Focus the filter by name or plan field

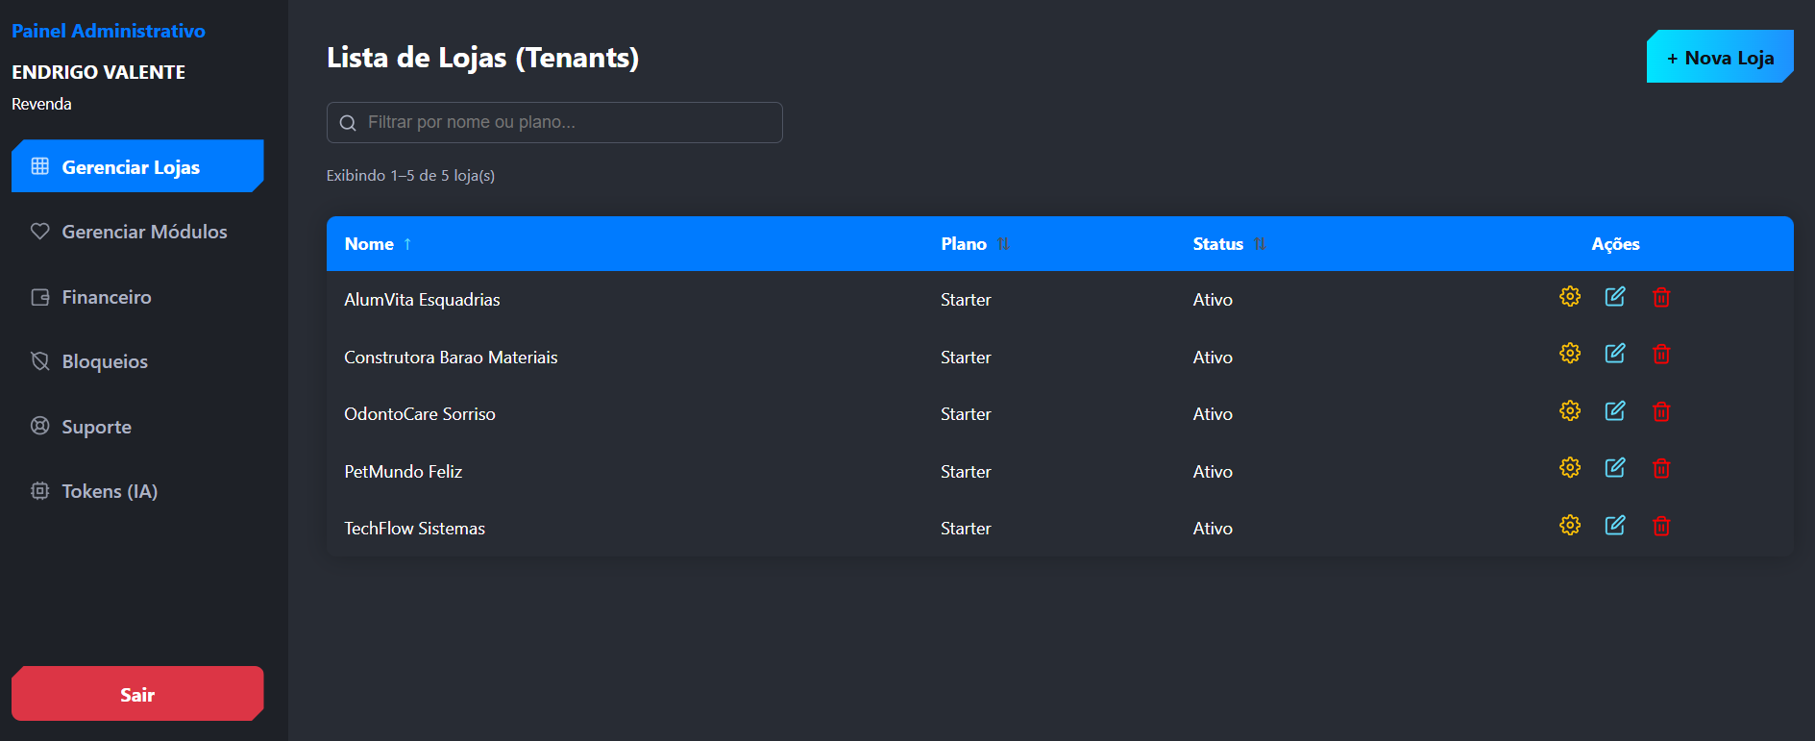tap(554, 122)
